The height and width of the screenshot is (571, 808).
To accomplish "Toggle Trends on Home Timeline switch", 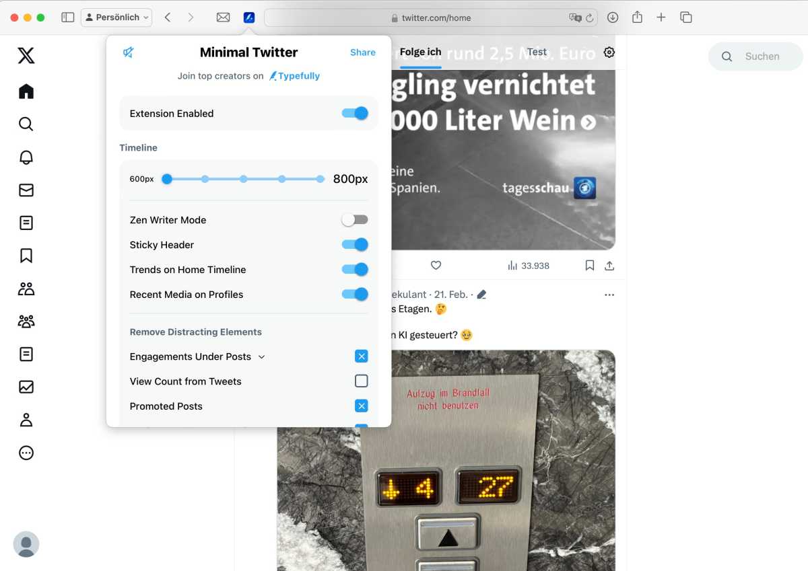I will pyautogui.click(x=355, y=269).
